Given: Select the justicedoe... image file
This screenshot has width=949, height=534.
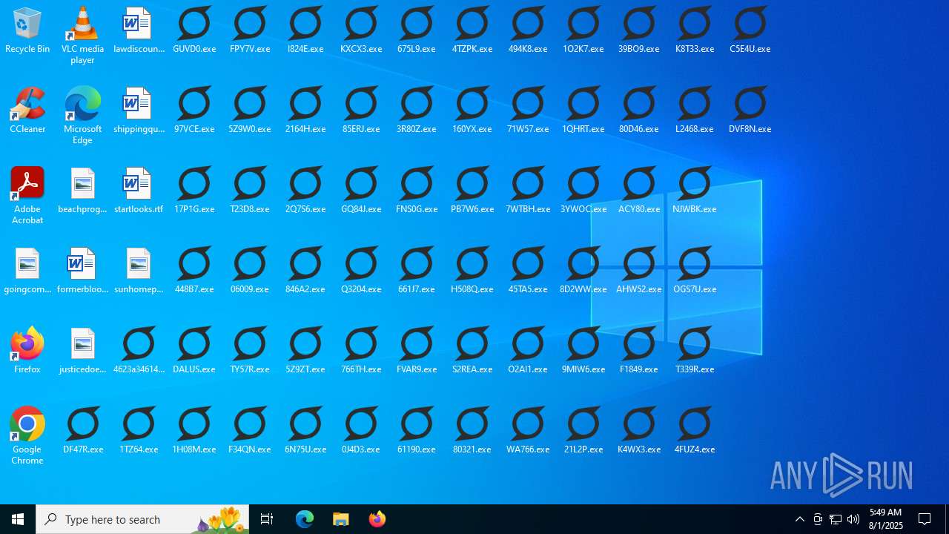Looking at the screenshot, I should 82,352.
